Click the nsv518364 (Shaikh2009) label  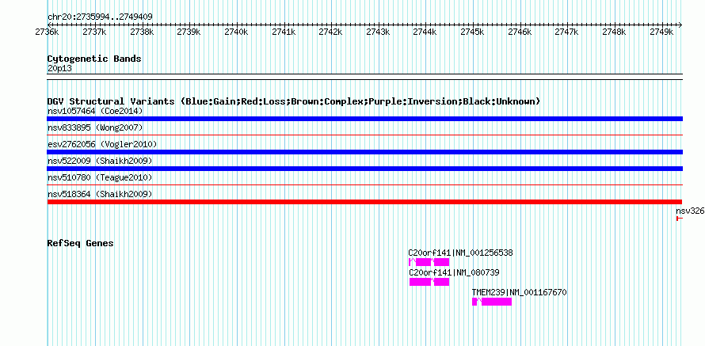[100, 194]
